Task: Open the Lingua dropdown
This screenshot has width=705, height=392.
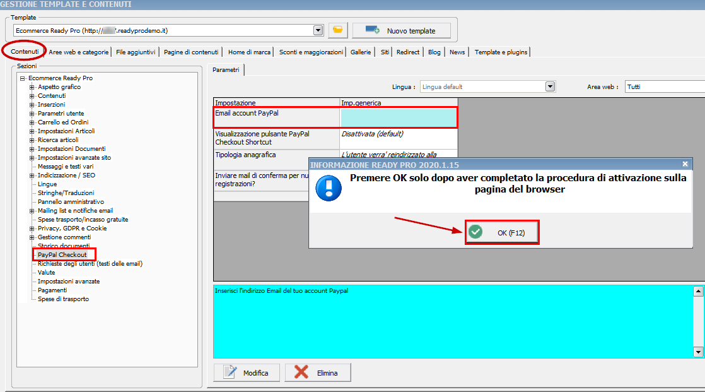Action: point(550,86)
